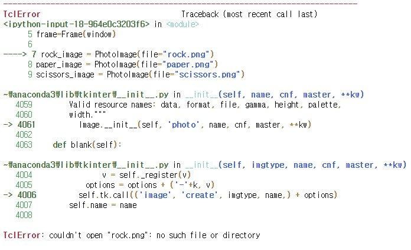Click the frame=Frame(window) code line
Viewport: 411px width, 250px height.
[x=76, y=34]
